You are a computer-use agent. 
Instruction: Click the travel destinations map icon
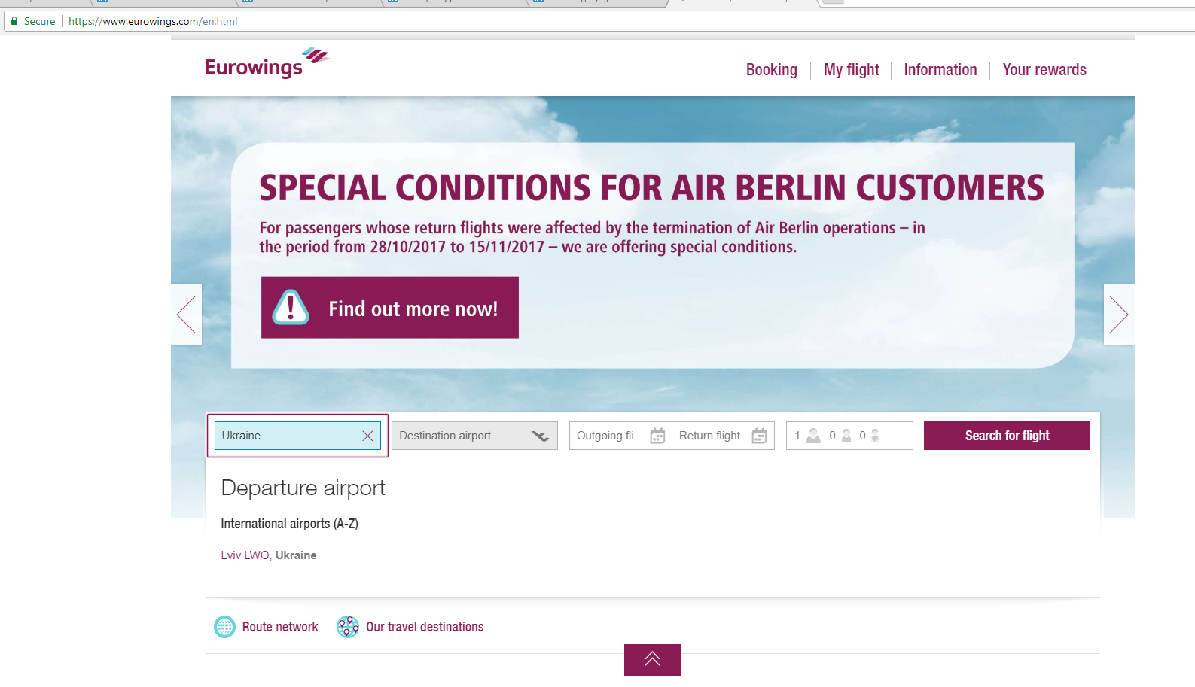click(x=348, y=627)
